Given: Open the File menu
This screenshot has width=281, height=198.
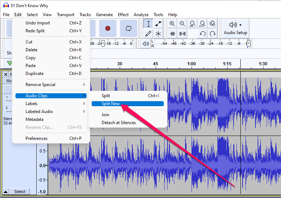Looking at the screenshot, I should [x=6, y=15].
